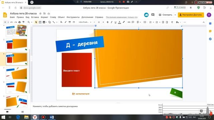Image resolution: width=214 pixels, height=120 pixels.
Task: Open the Border weight option
Action: click(x=70, y=22)
